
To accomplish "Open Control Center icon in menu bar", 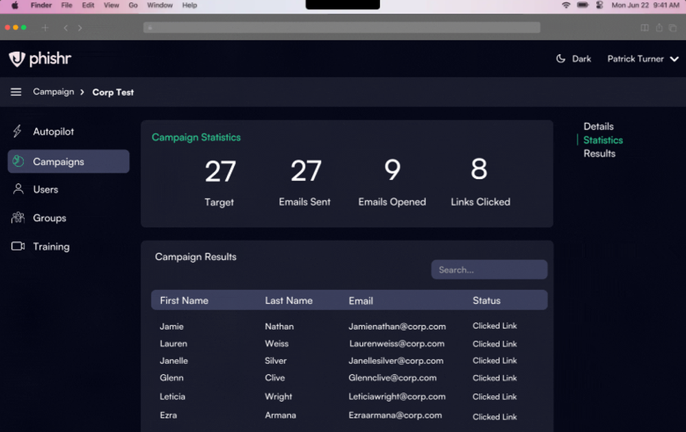I will click(600, 5).
